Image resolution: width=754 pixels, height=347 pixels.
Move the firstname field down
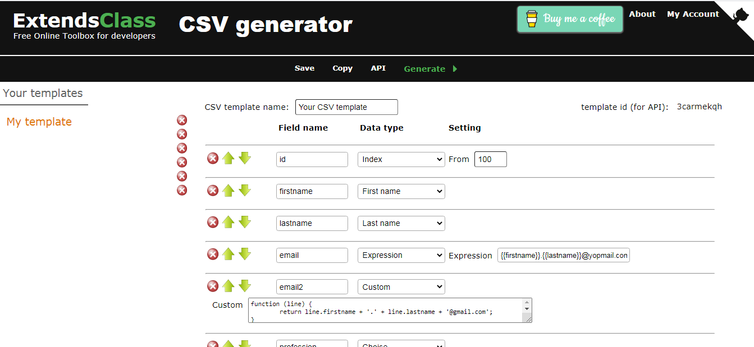pyautogui.click(x=245, y=191)
